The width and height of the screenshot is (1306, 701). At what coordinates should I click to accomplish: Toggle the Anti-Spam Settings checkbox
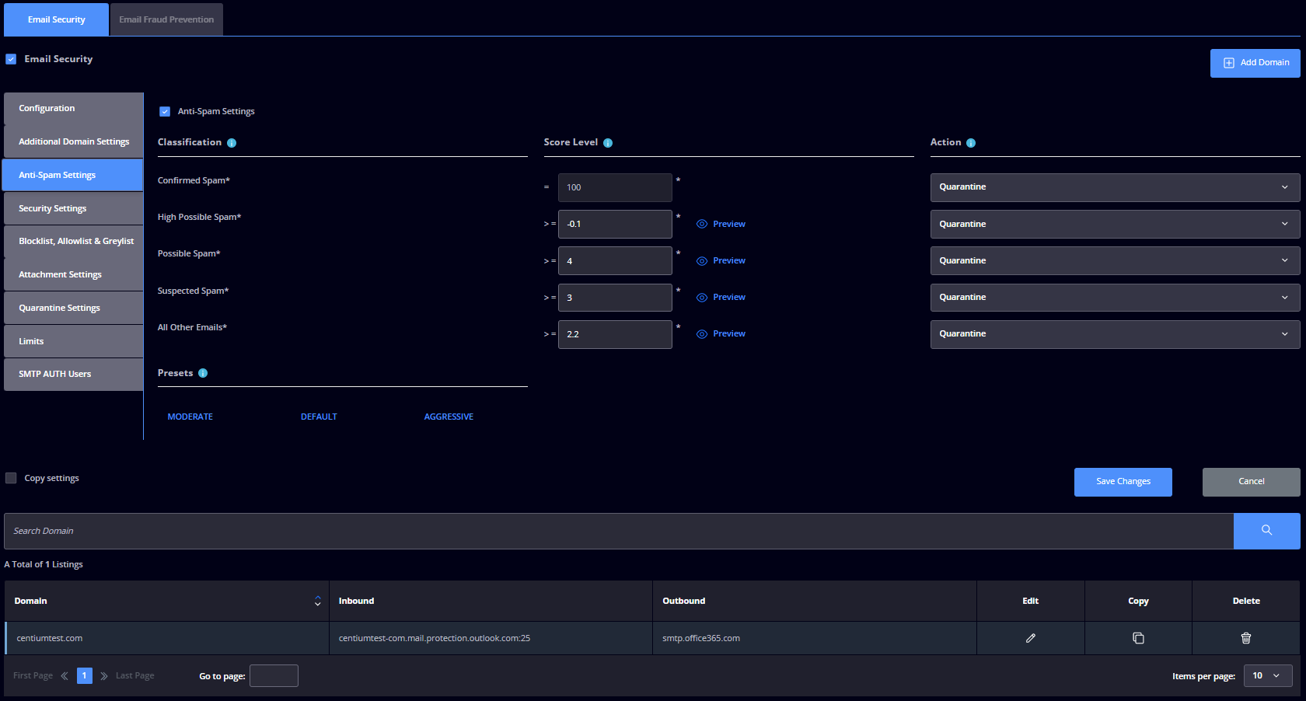click(x=165, y=111)
